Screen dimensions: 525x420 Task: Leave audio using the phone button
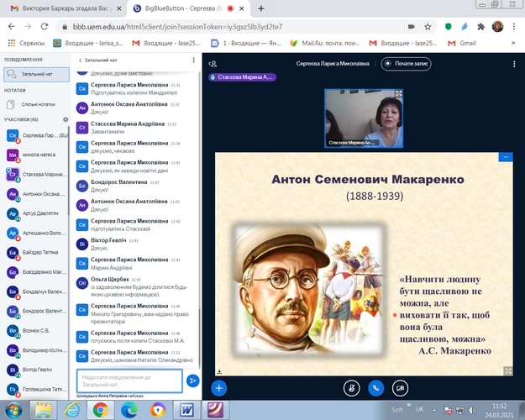tap(376, 388)
